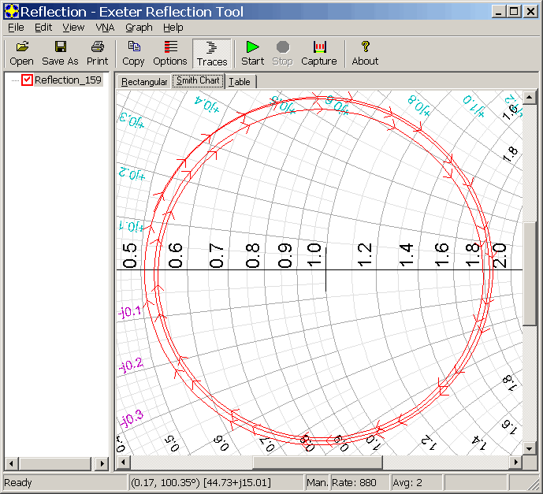
Task: Open the Options toolbar icon
Action: click(170, 46)
